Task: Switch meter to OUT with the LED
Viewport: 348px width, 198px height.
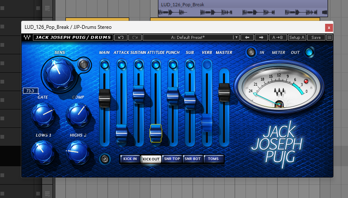Action: coord(309,52)
